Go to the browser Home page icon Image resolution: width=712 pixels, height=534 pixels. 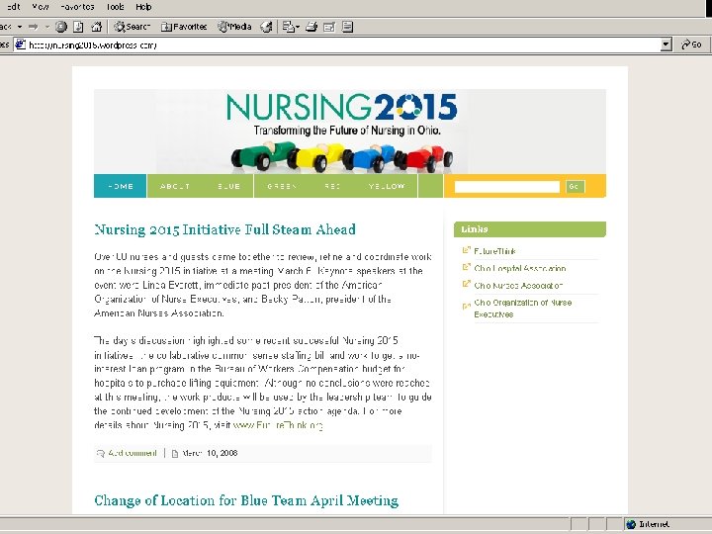96,27
